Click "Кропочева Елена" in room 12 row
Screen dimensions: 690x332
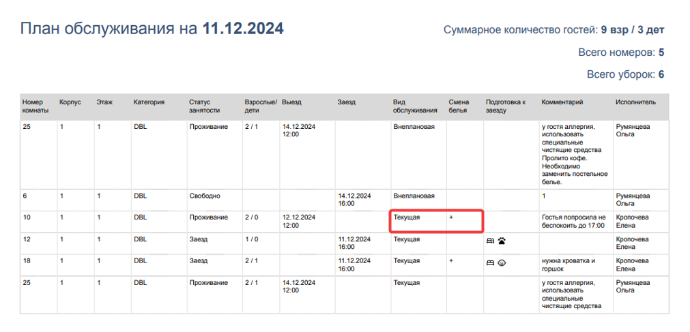point(632,243)
